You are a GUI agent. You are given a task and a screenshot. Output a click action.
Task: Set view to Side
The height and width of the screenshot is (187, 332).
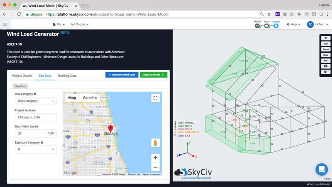pyautogui.click(x=326, y=55)
